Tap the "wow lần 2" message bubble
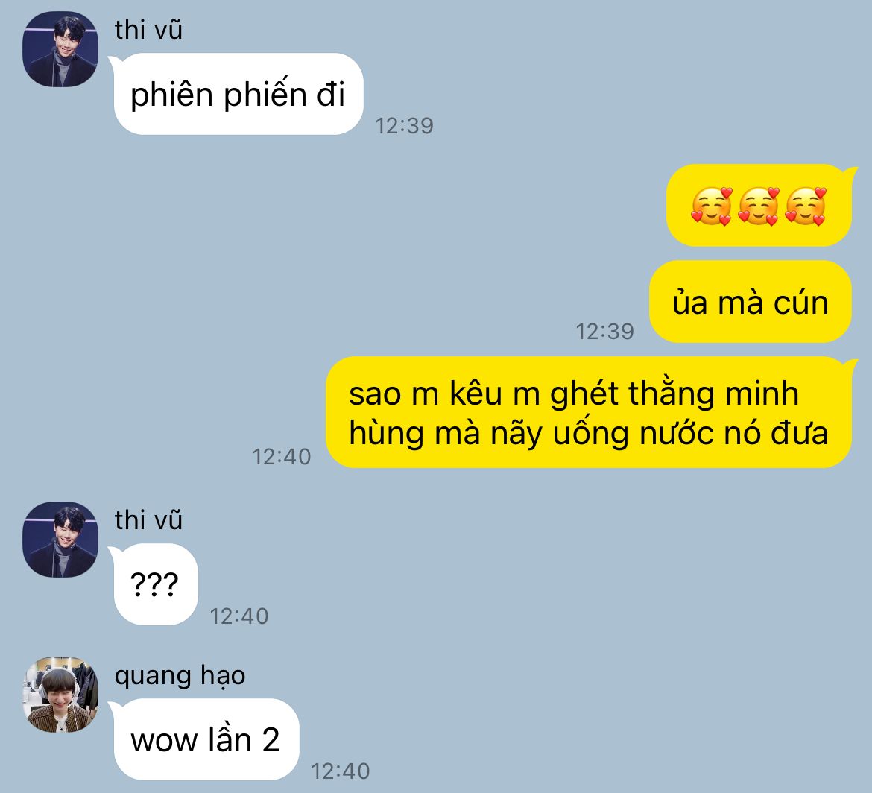This screenshot has height=793, width=872. [205, 739]
